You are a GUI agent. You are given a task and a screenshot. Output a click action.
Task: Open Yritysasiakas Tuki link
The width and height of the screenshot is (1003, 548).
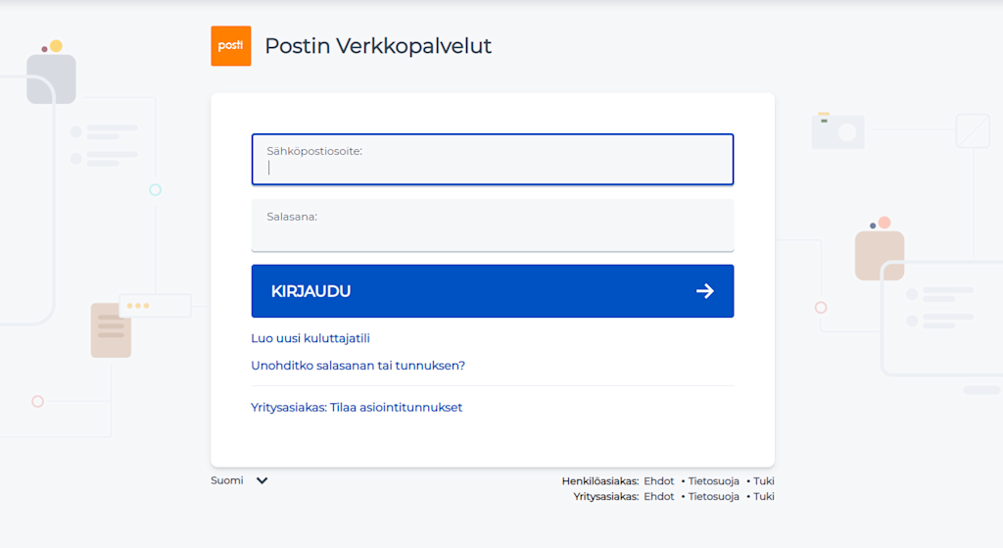[764, 496]
